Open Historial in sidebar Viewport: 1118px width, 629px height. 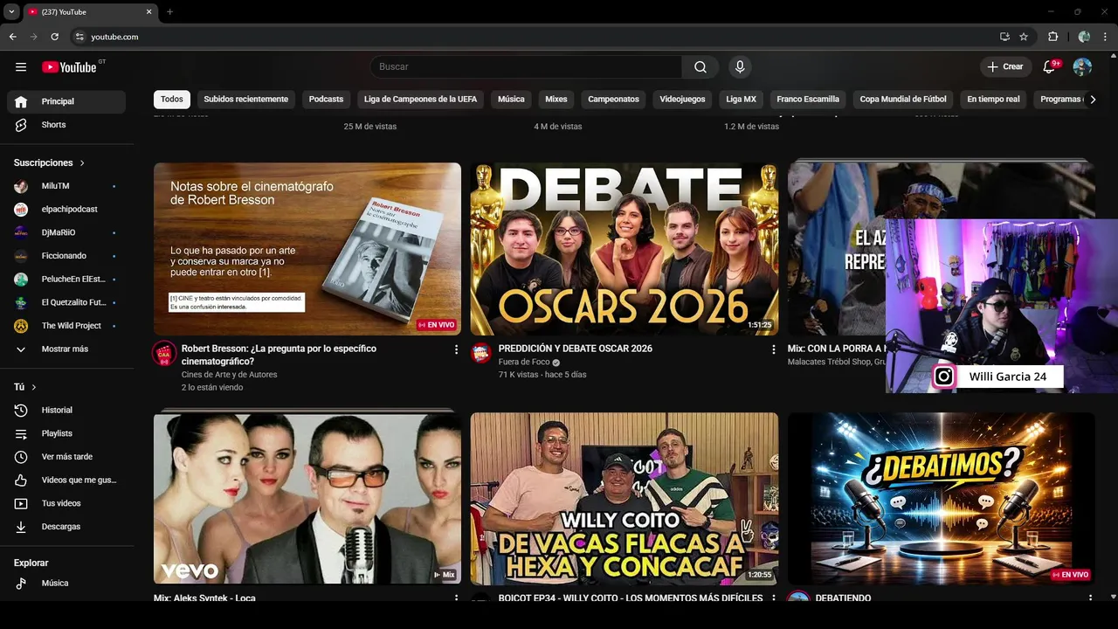[66, 411]
